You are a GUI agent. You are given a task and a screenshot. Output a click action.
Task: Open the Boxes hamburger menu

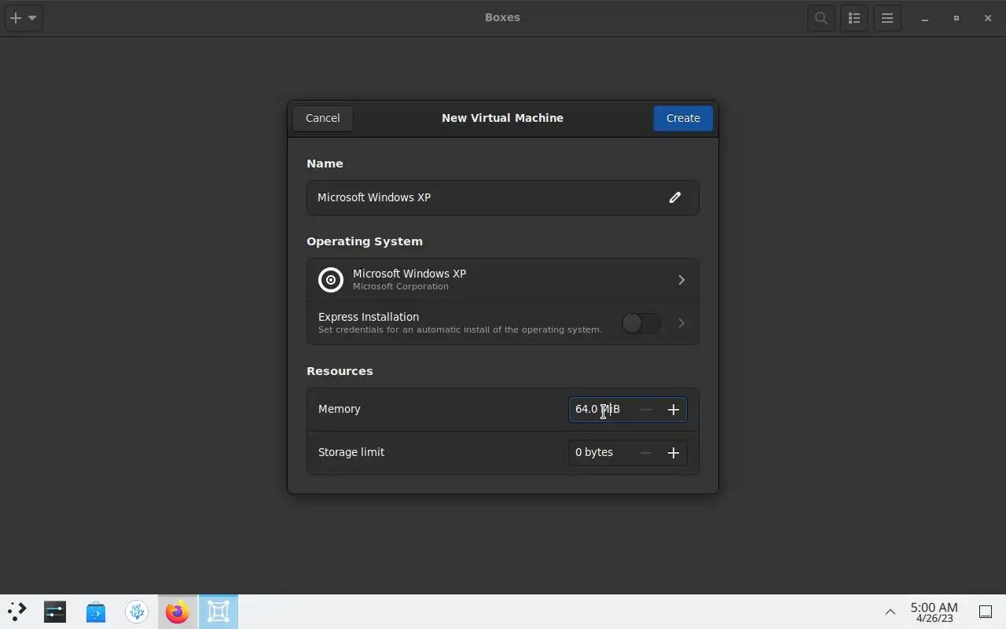[887, 18]
